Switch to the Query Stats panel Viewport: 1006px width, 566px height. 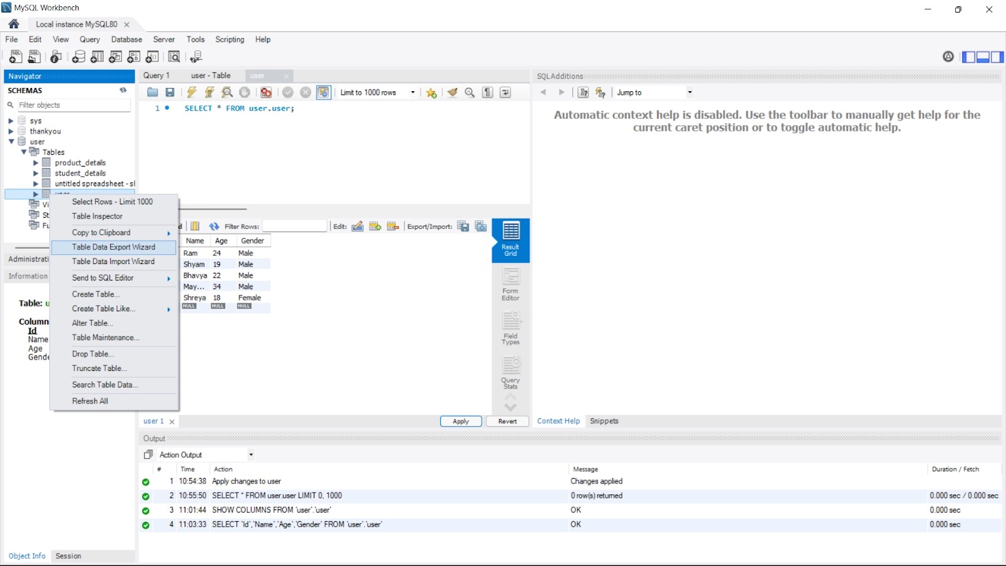coord(510,372)
